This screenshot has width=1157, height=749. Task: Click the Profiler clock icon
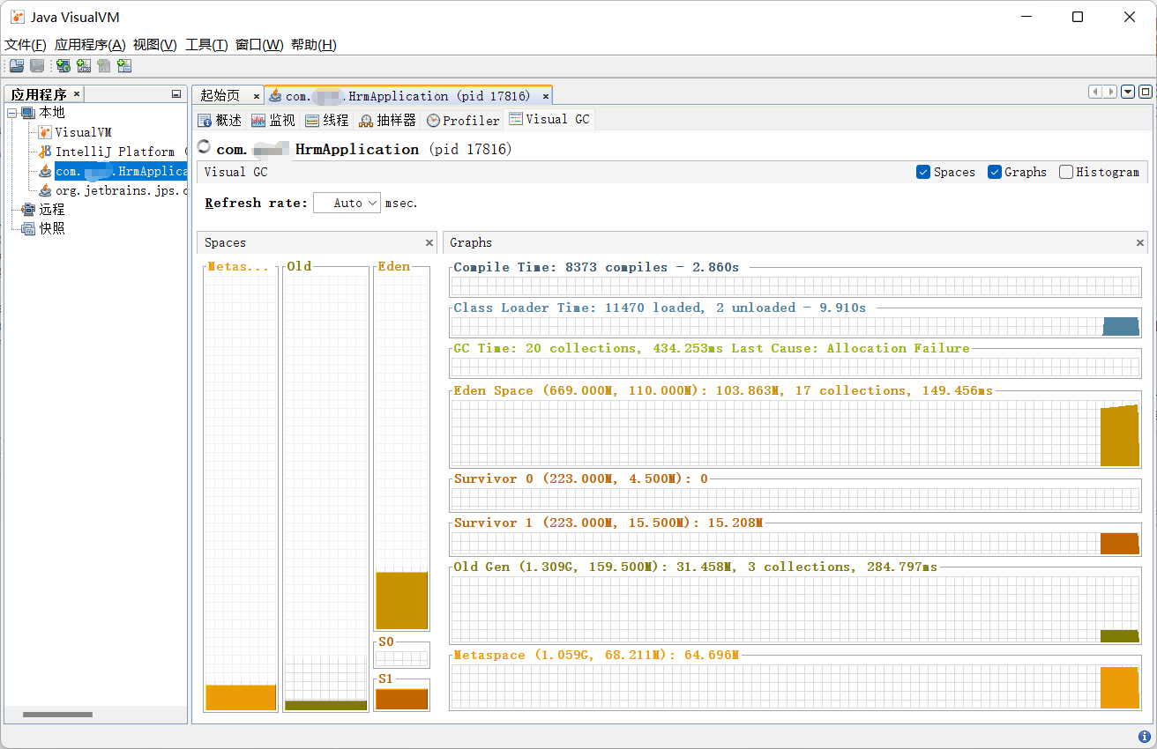click(x=433, y=121)
